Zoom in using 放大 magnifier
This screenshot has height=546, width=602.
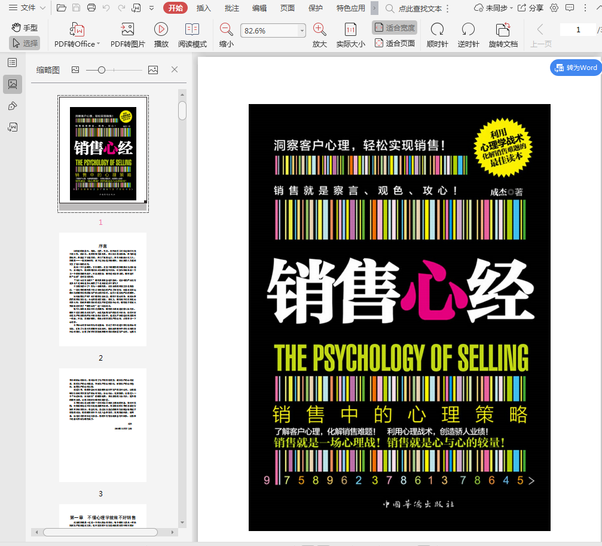(x=320, y=29)
